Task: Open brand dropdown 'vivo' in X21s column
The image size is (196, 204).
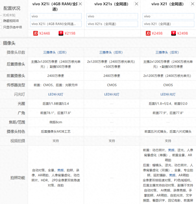Action: point(112,16)
